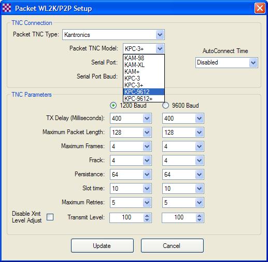The height and width of the screenshot is (262, 268).
Task: Click the Update button
Action: (102, 245)
